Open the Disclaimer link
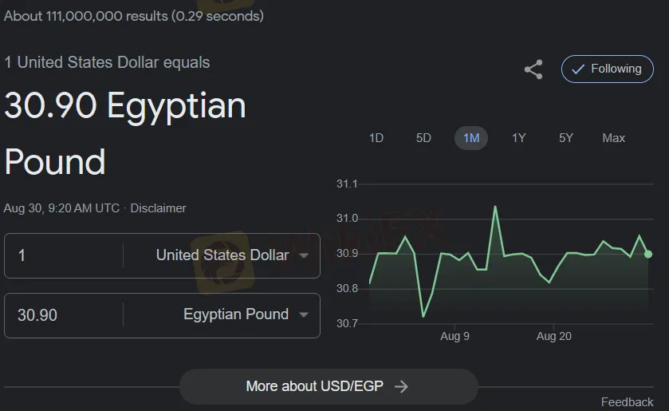The width and height of the screenshot is (669, 411). [158, 208]
